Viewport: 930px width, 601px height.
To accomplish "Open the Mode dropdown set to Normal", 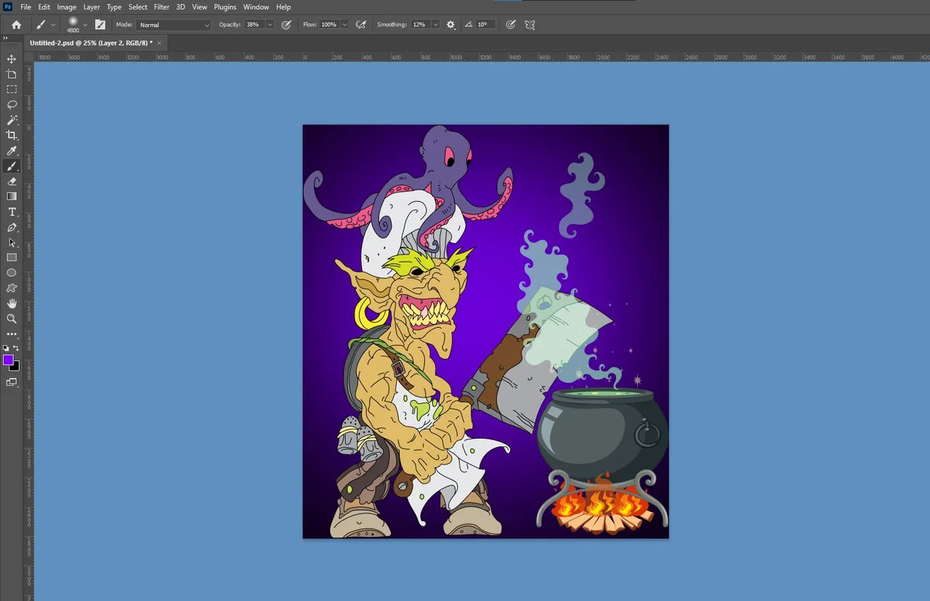I will [x=173, y=25].
